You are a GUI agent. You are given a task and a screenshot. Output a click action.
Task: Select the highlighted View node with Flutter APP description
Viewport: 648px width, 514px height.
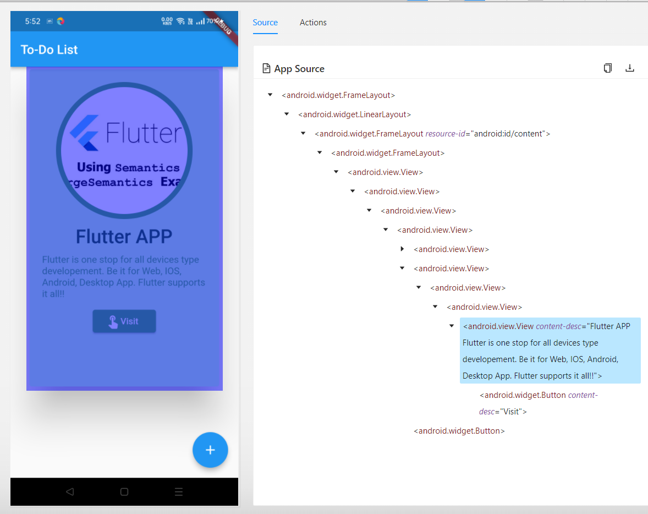tap(550, 351)
